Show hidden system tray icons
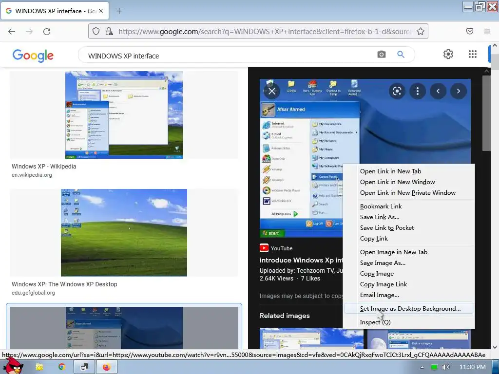 422,367
